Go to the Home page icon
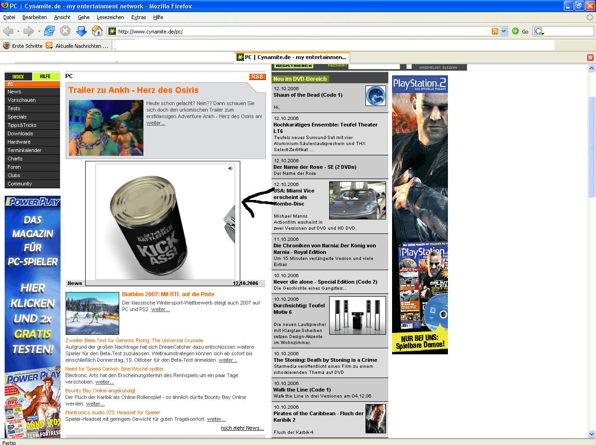 click(97, 31)
